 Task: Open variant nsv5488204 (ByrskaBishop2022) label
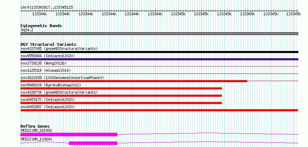coord(51,85)
